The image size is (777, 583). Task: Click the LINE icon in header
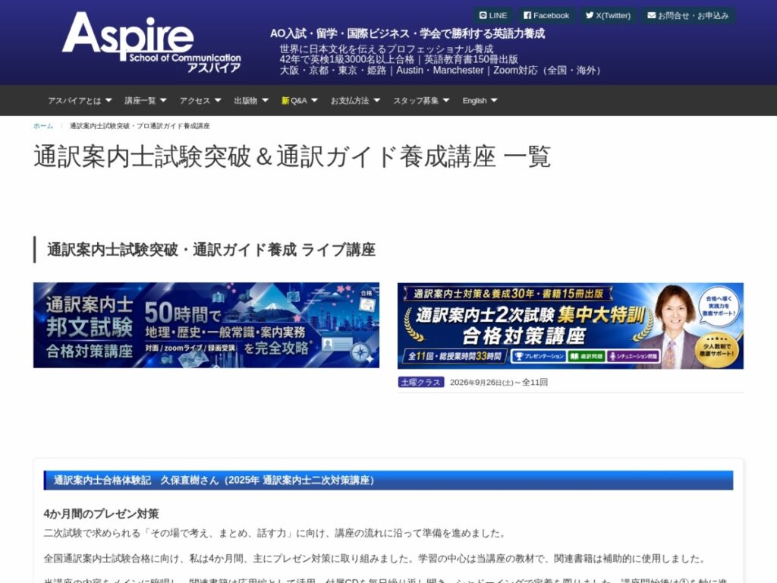pyautogui.click(x=483, y=15)
